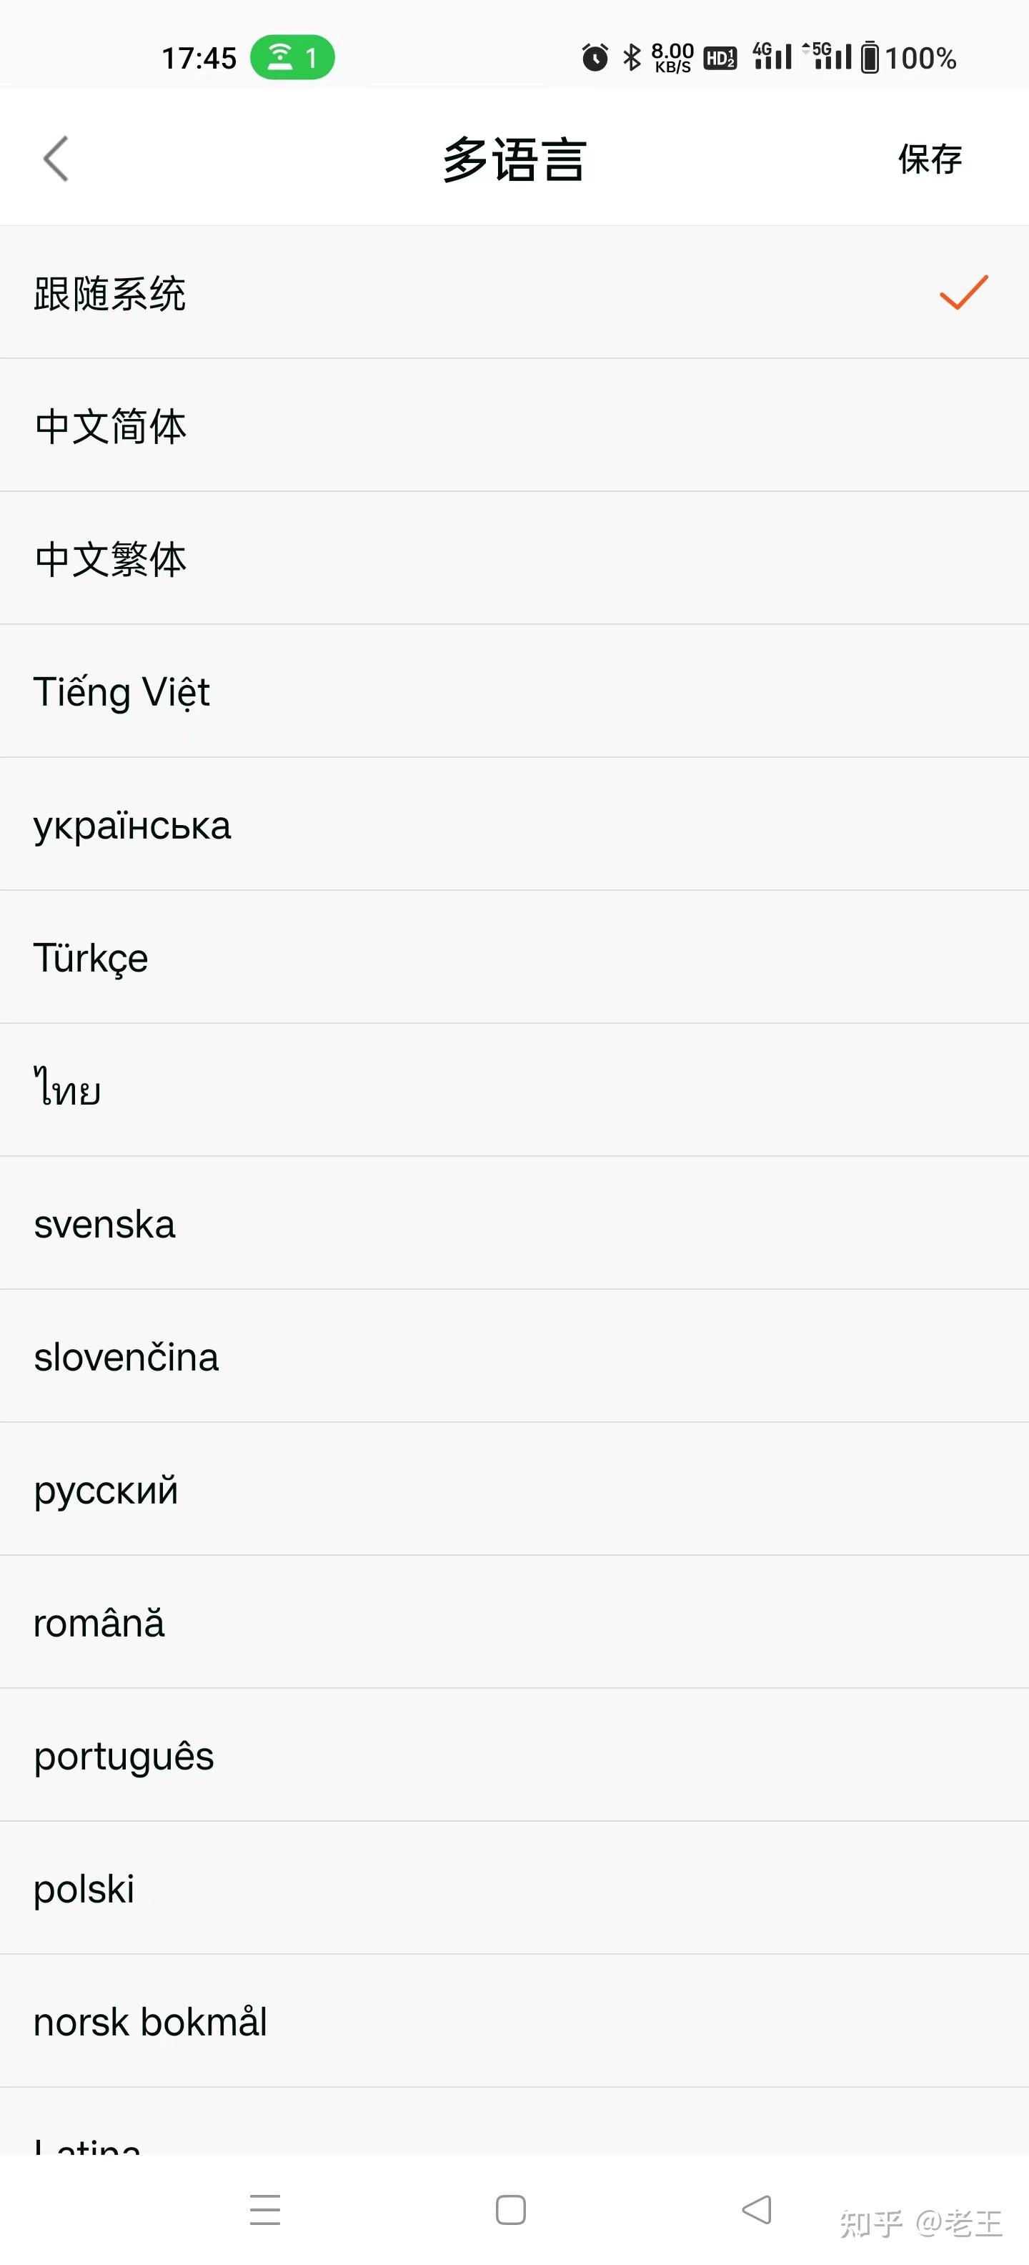Select Türkçe as the language

91,958
